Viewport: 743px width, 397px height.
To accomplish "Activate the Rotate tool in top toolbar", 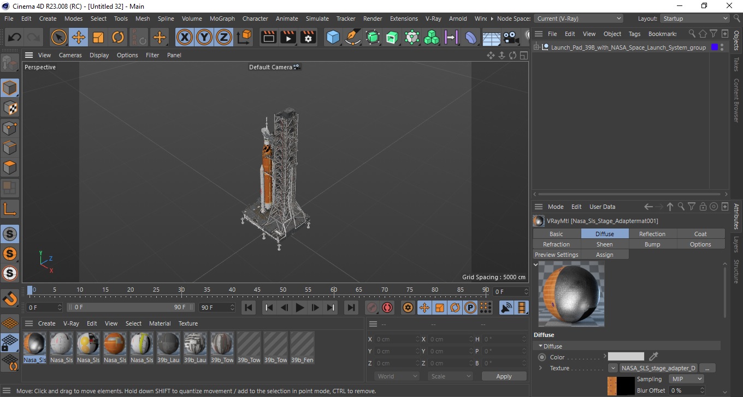I will (118, 38).
